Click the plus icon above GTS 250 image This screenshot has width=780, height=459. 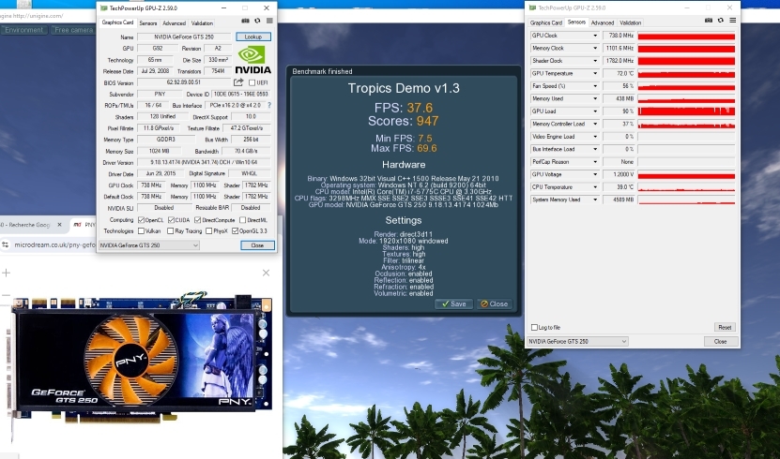(x=6, y=273)
